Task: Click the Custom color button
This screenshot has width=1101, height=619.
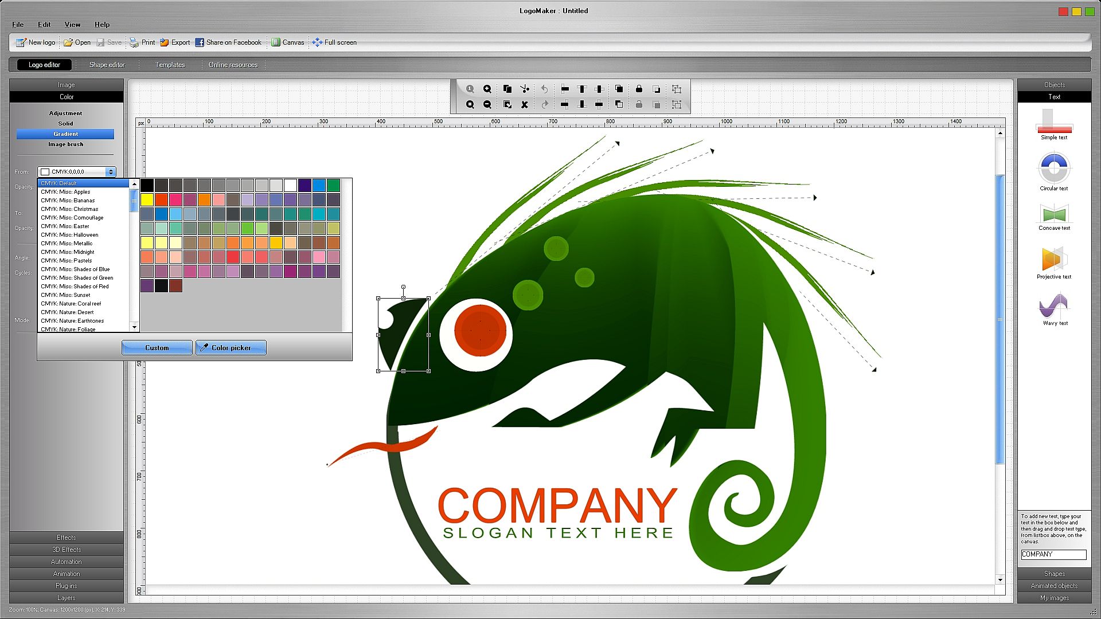Action: click(157, 348)
